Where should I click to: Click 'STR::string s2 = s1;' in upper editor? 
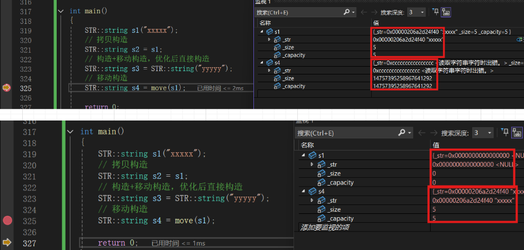click(x=123, y=49)
